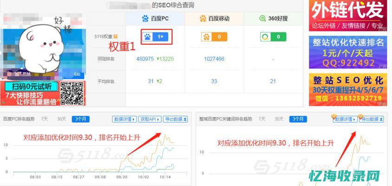Open the 整站优化快速排名 banner ad
The height and width of the screenshot is (186, 392).
(x=348, y=53)
